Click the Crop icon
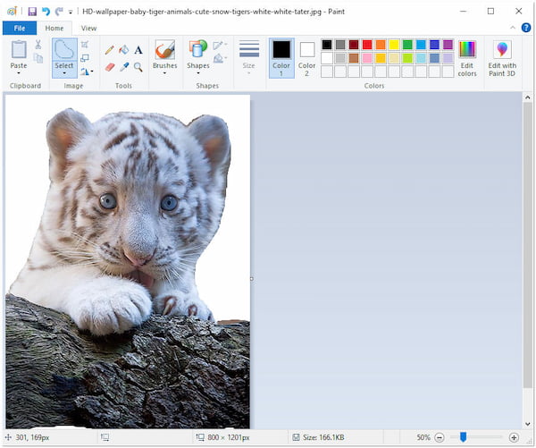This screenshot has width=536, height=448. coord(85,44)
